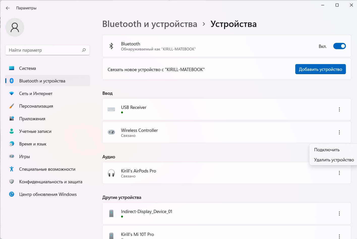Select the Специальные возможности icon

tap(12, 169)
